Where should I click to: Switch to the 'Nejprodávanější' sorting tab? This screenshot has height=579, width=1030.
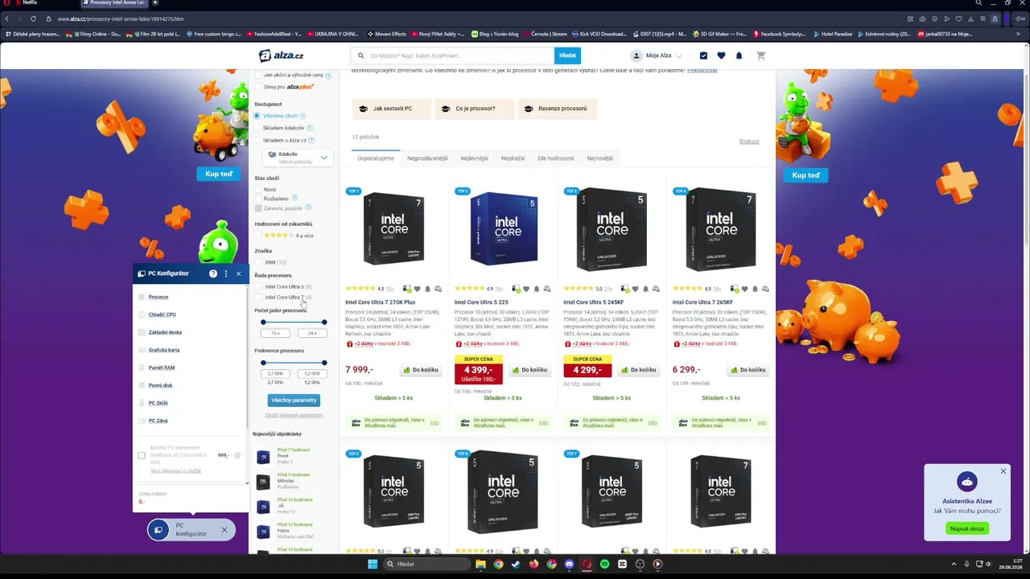coord(427,158)
